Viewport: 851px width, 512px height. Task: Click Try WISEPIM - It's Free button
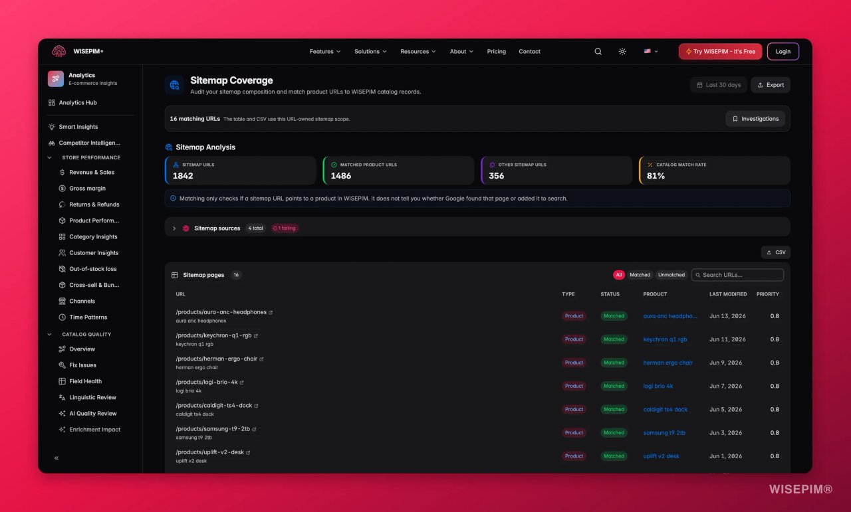720,51
